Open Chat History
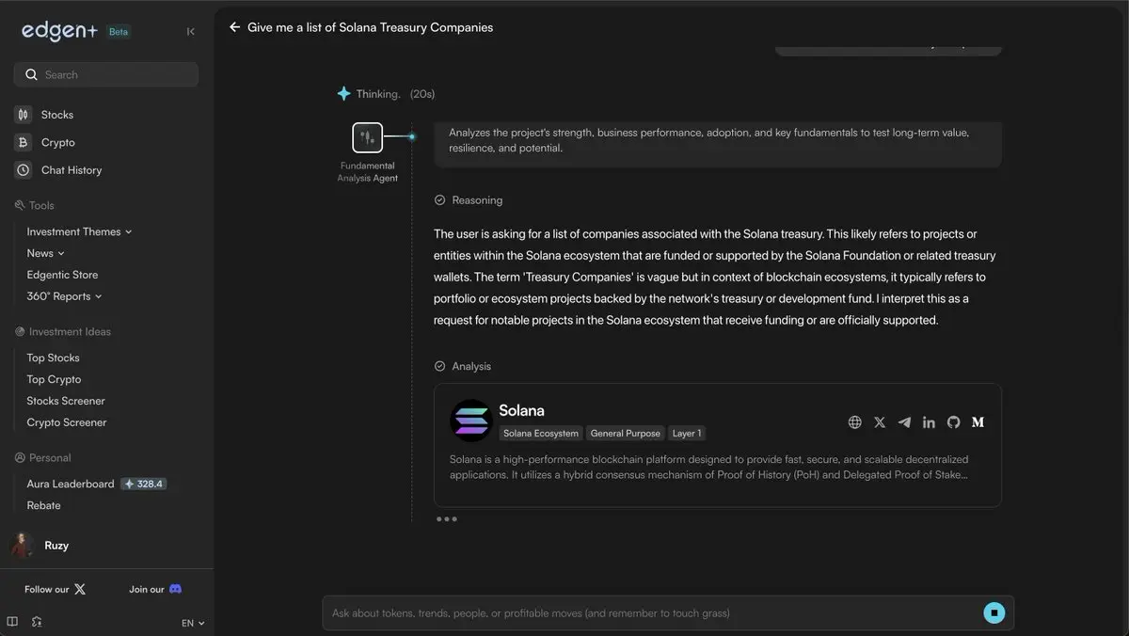The width and height of the screenshot is (1129, 636). click(x=71, y=170)
